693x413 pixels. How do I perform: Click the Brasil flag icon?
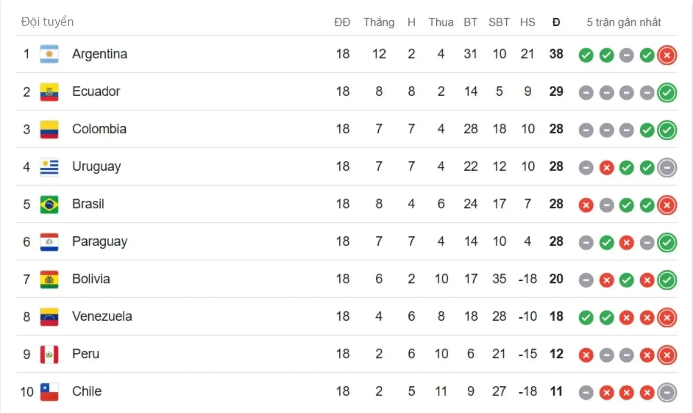coord(49,204)
